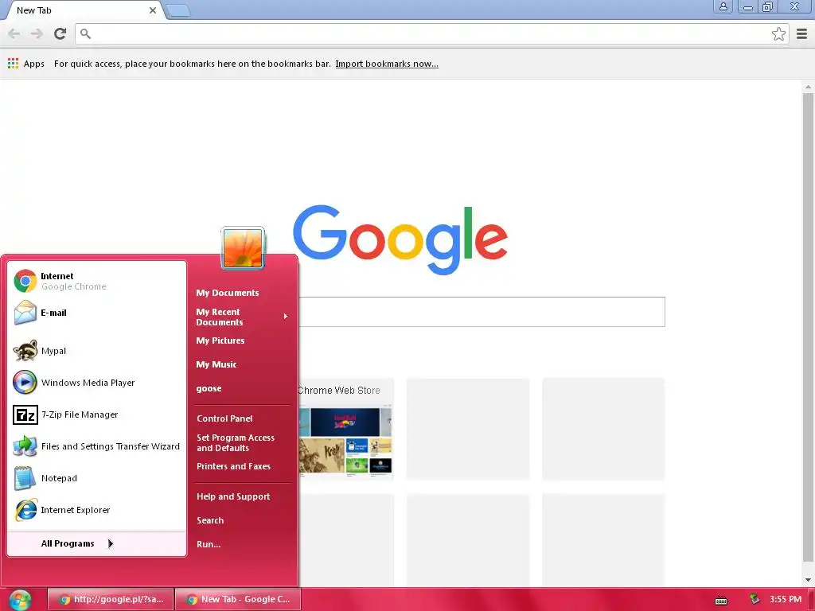Click the 3:55 PM clock

click(786, 600)
